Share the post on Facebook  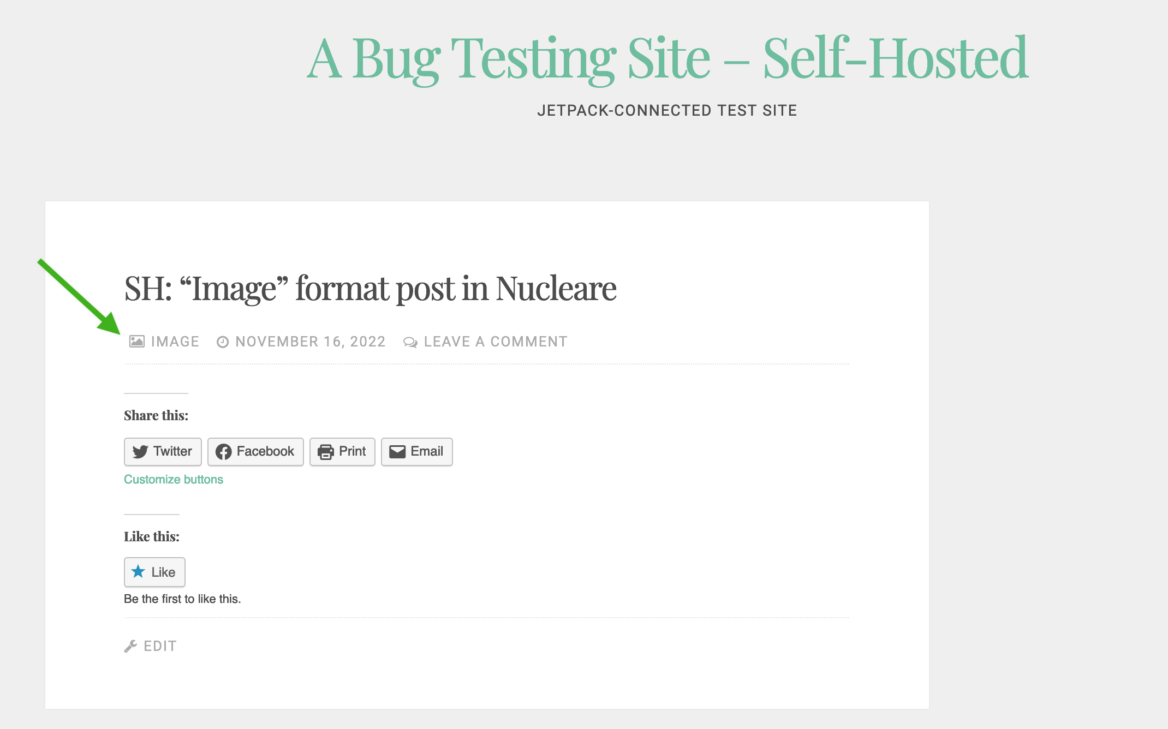(x=255, y=451)
